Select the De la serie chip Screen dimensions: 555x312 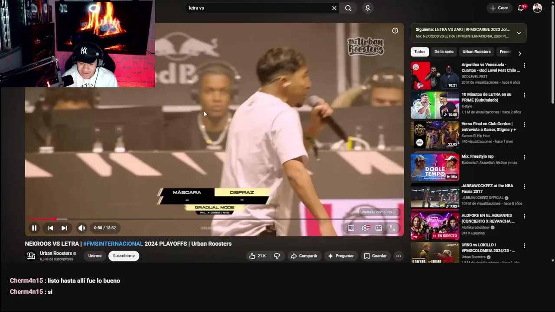point(444,52)
